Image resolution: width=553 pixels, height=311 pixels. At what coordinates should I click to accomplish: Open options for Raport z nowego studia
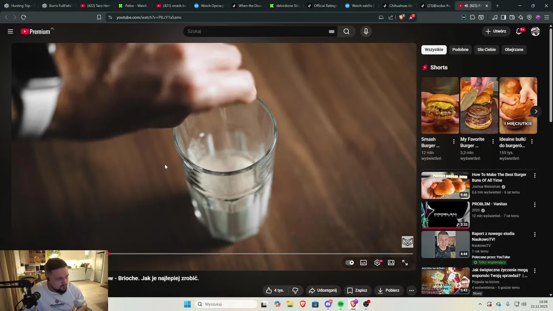pos(535,235)
